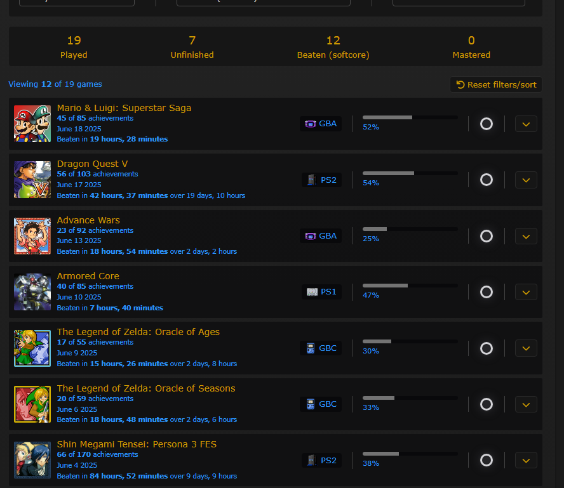Filter by 19 Played games
564x488 pixels.
[x=74, y=47]
